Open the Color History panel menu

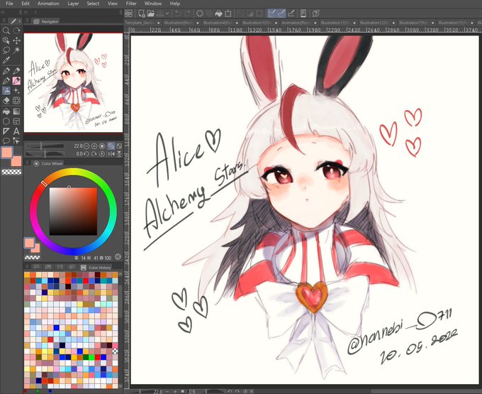pos(27,267)
